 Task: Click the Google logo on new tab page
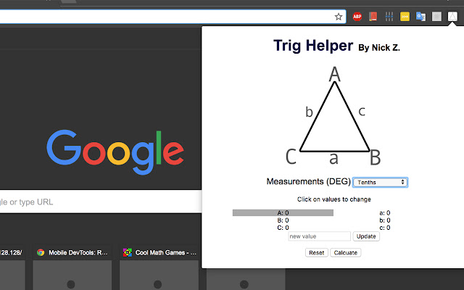point(115,152)
